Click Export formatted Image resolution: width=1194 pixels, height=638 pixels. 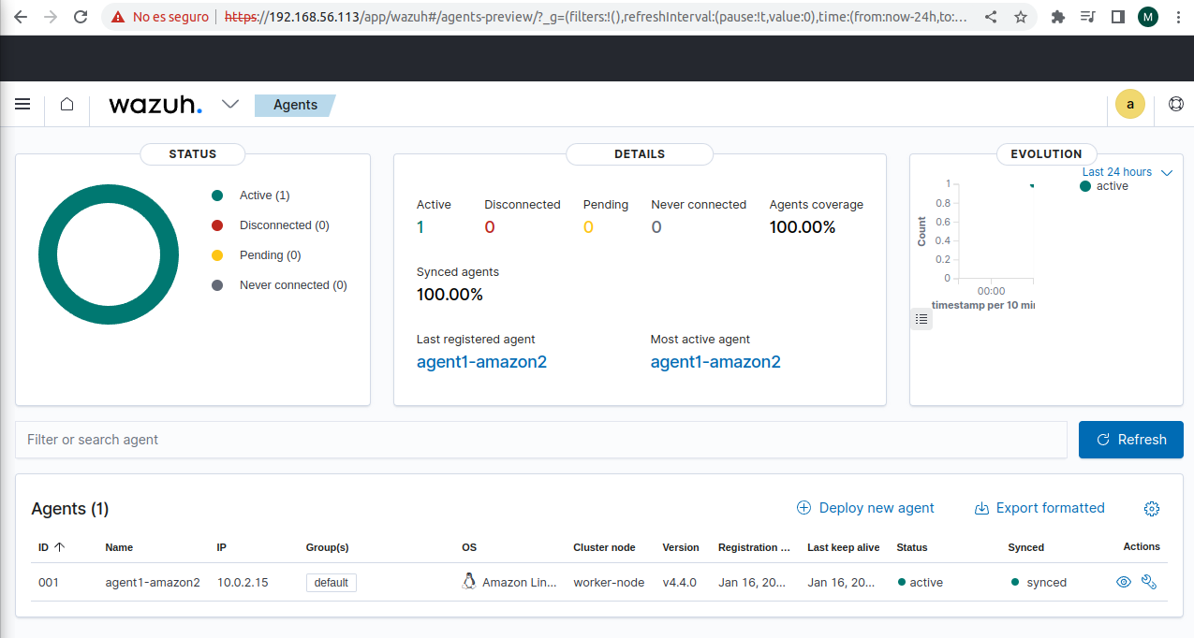(x=1039, y=508)
